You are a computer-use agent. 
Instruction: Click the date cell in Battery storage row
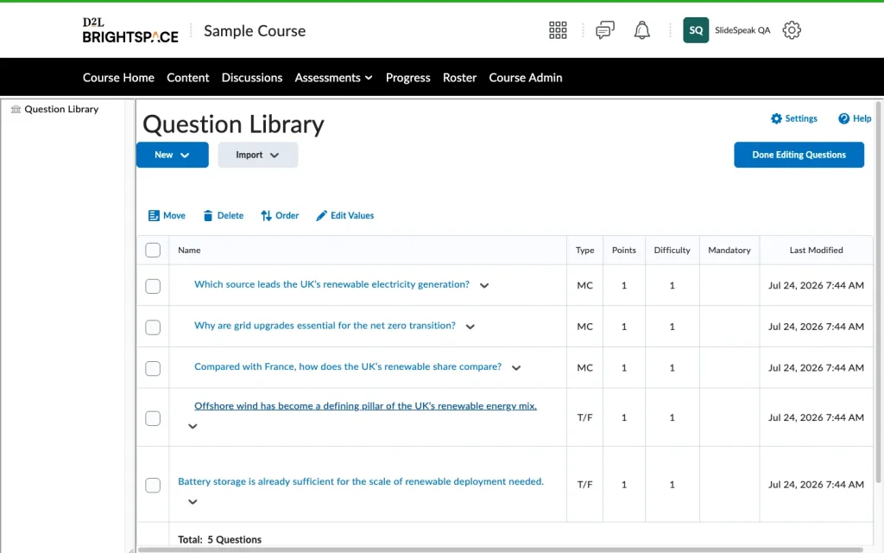coord(816,485)
